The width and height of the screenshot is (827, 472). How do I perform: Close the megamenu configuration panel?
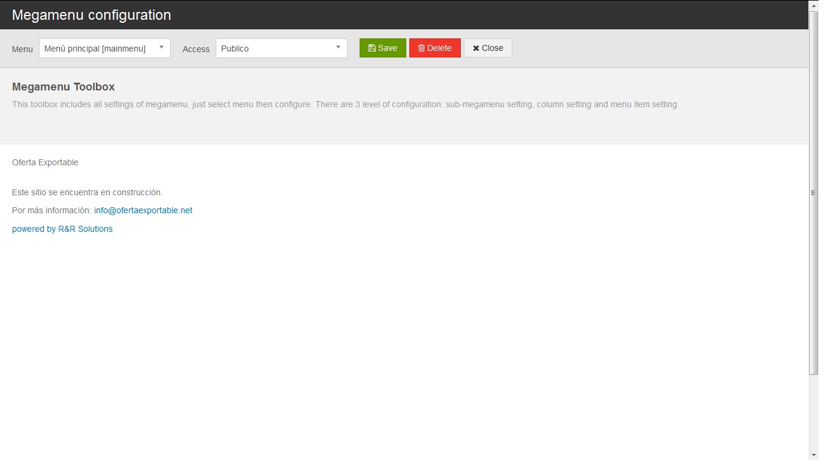click(488, 48)
